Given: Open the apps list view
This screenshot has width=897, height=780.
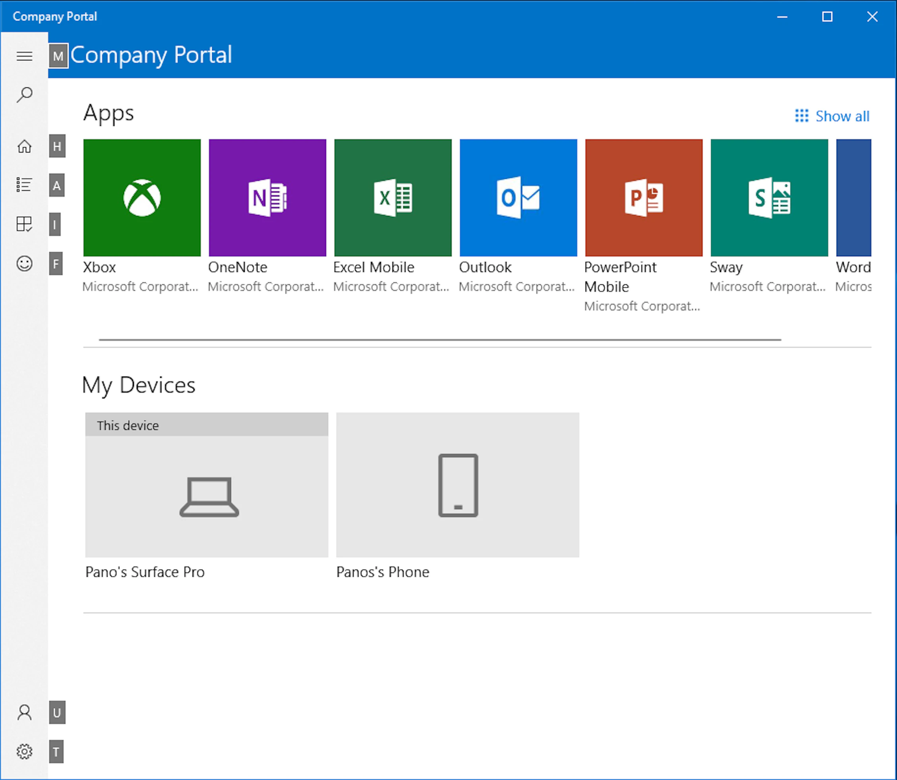Looking at the screenshot, I should pos(24,184).
